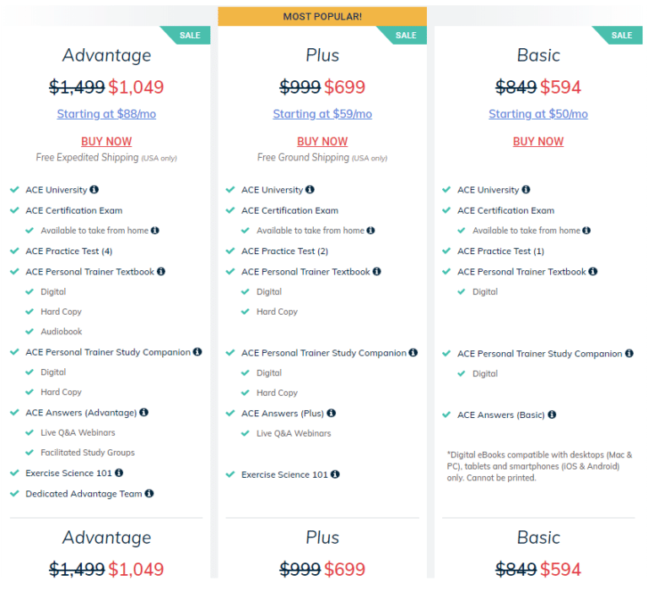
Task: Click info icon for ACE Answers (Plus)
Action: click(x=332, y=414)
